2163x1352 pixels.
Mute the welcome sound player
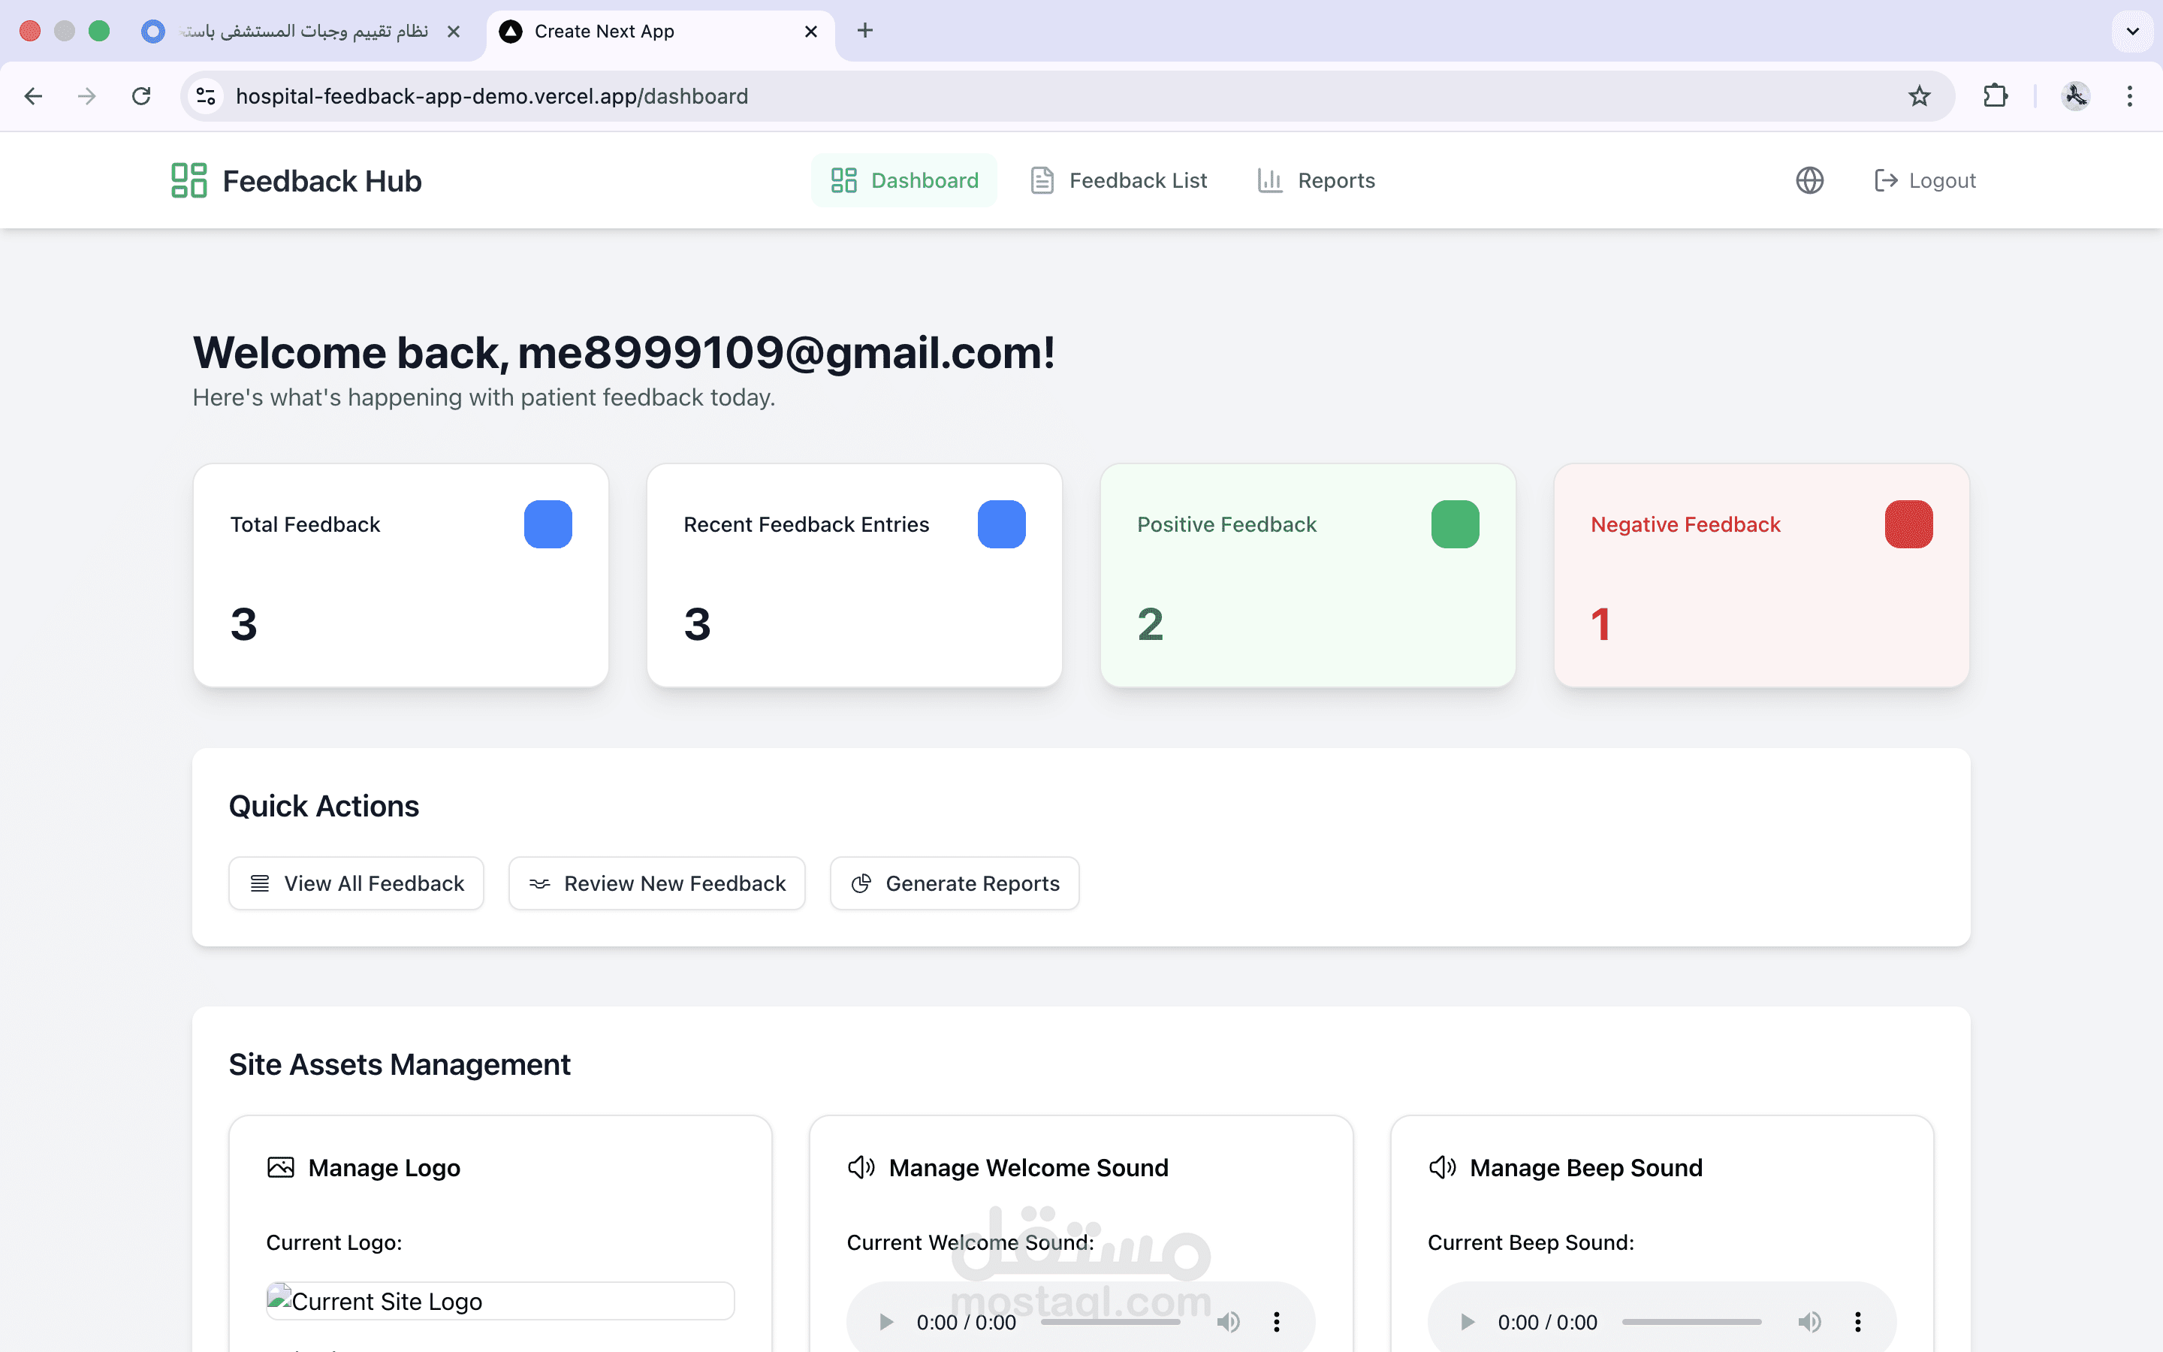pos(1228,1322)
